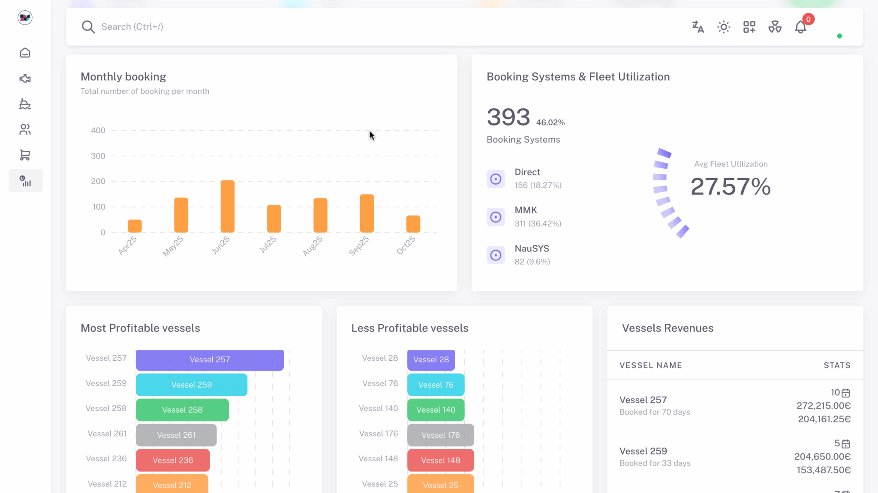Open the shopping cart sidebar icon
Viewport: 878px width, 493px height.
(x=25, y=155)
